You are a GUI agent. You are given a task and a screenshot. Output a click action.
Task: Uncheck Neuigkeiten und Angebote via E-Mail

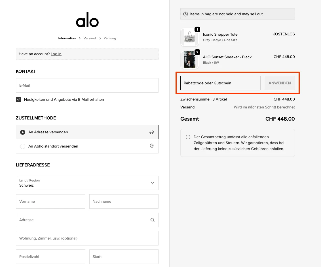tap(18, 99)
